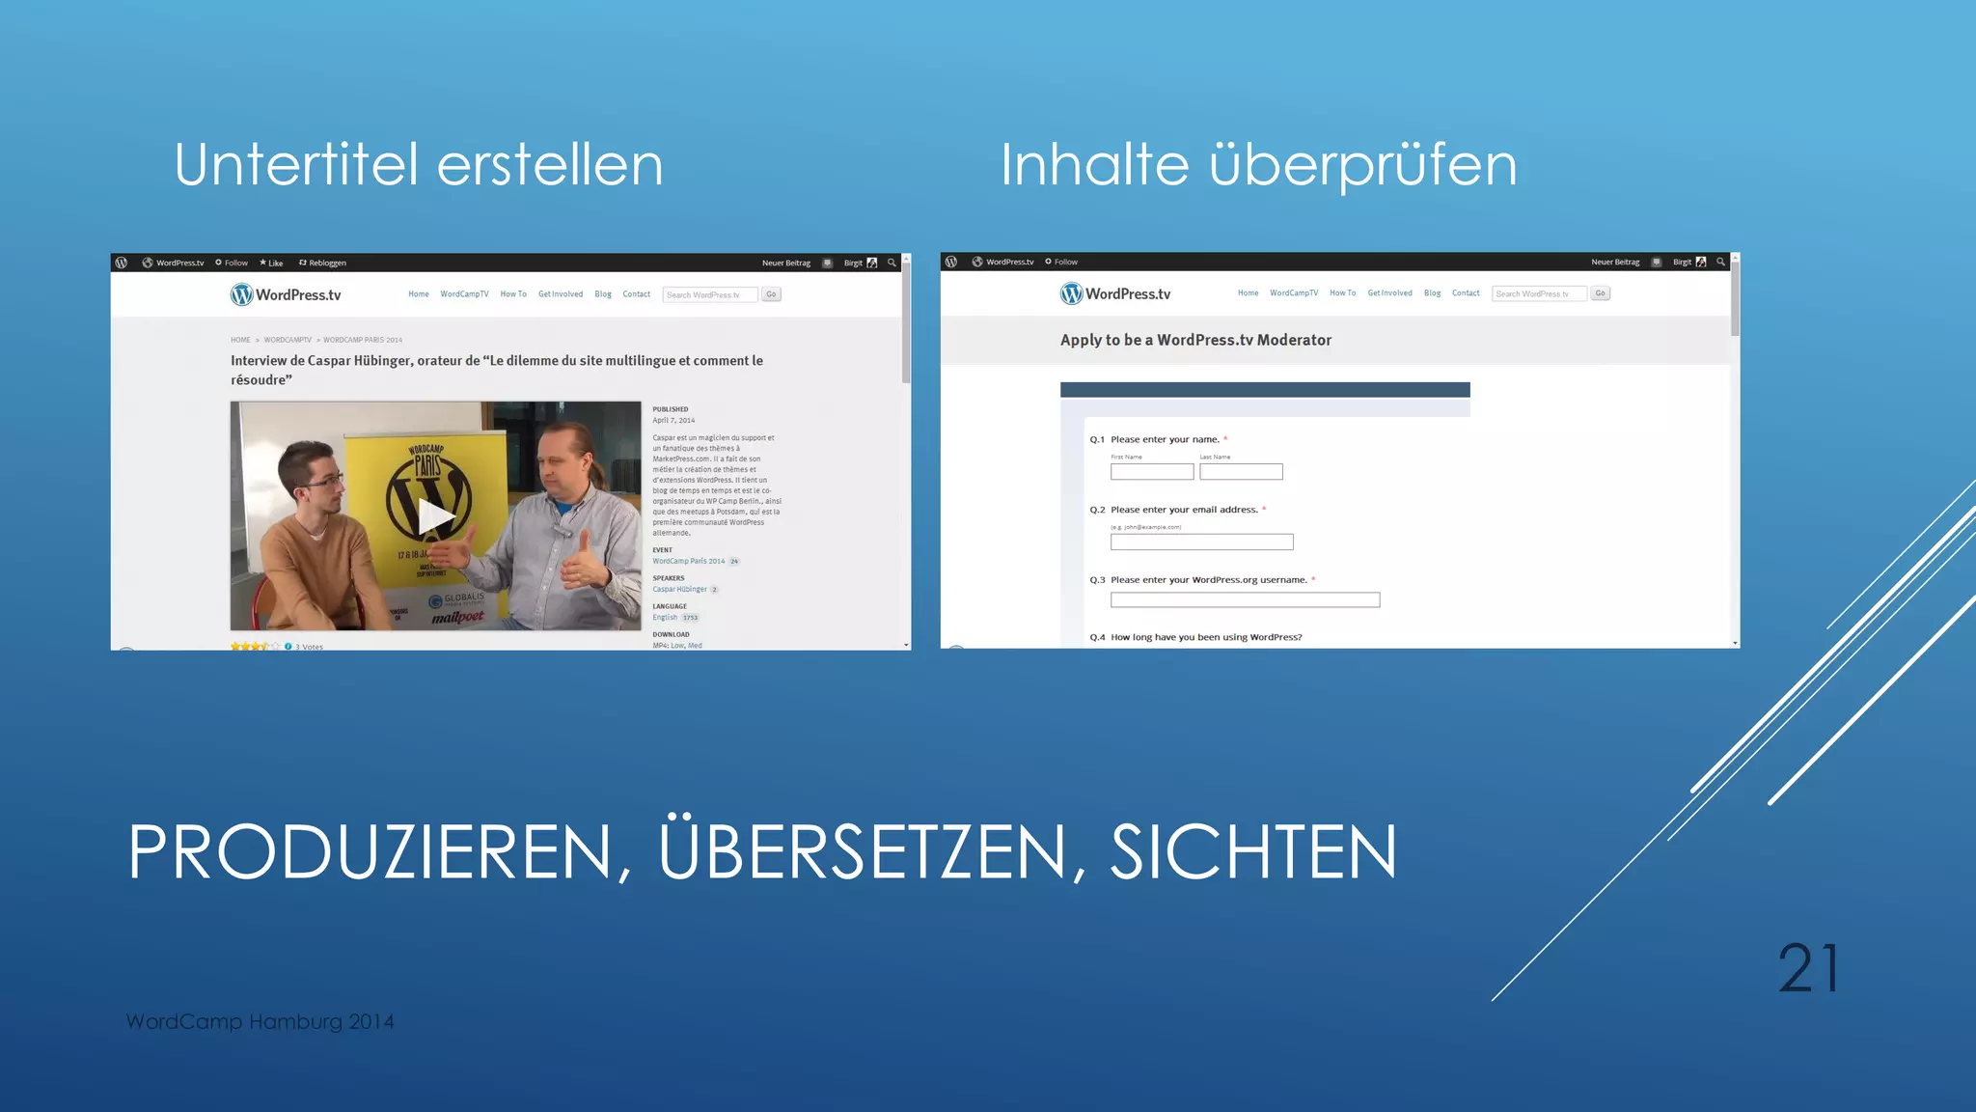This screenshot has width=1976, height=1112.
Task: Download MP4 Low quality link
Action: 677,646
